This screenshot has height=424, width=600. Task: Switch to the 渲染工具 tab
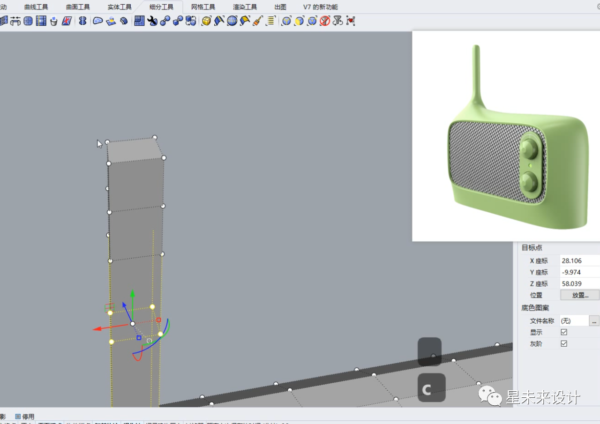(245, 7)
